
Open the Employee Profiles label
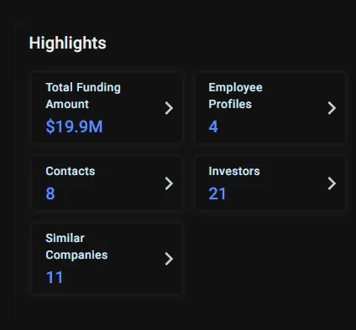(x=235, y=95)
